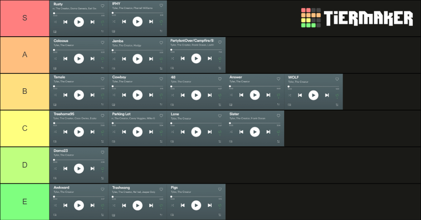The width and height of the screenshot is (421, 220).
Task: Toggle repeat on the Slater card
Action: (279, 132)
